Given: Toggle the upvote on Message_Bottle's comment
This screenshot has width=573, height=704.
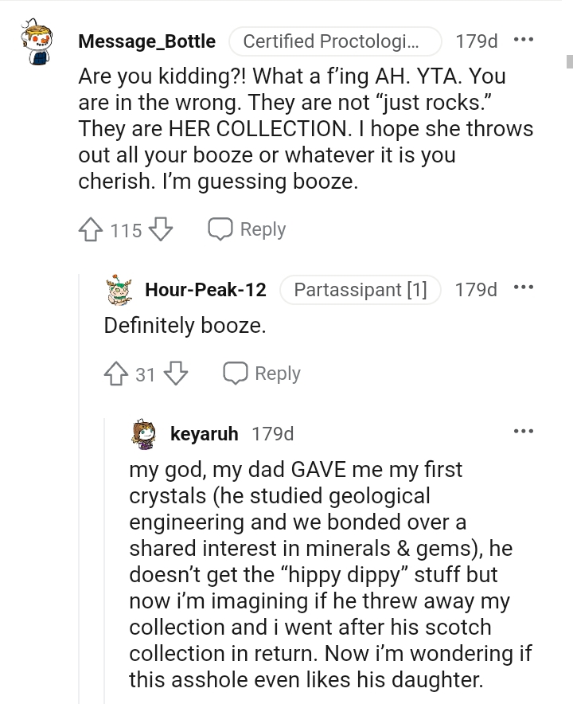Looking at the screenshot, I should pyautogui.click(x=90, y=229).
